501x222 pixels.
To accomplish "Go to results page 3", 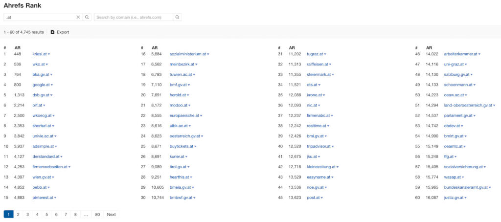I will (28, 214).
